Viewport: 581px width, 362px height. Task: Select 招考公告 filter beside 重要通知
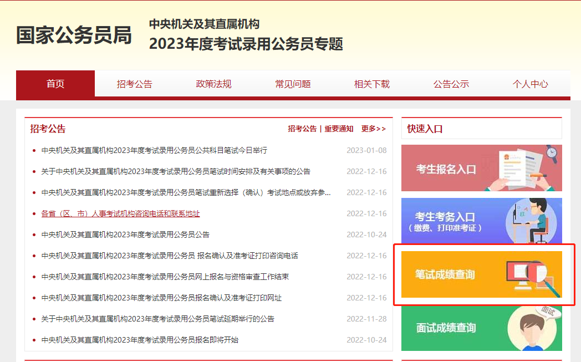coord(302,129)
